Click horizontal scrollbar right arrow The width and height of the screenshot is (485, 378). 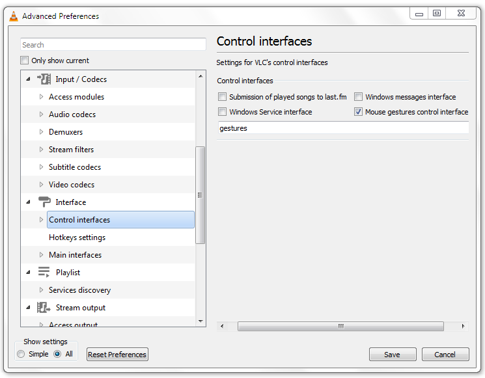463,326
